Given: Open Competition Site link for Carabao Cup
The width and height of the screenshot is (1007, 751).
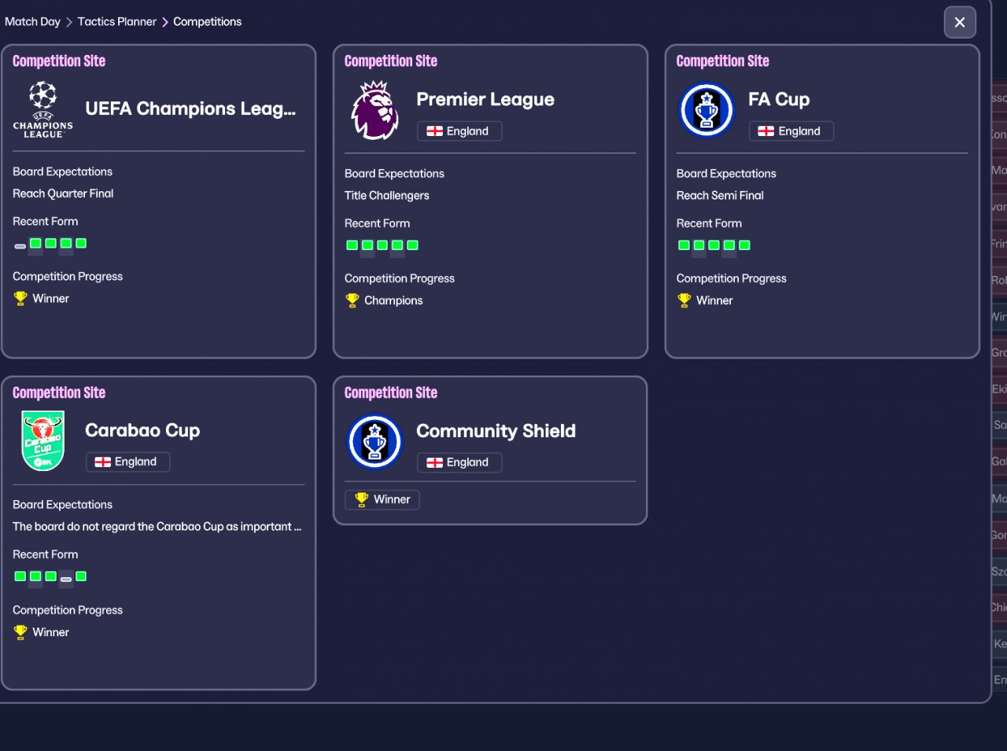Looking at the screenshot, I should pos(59,393).
